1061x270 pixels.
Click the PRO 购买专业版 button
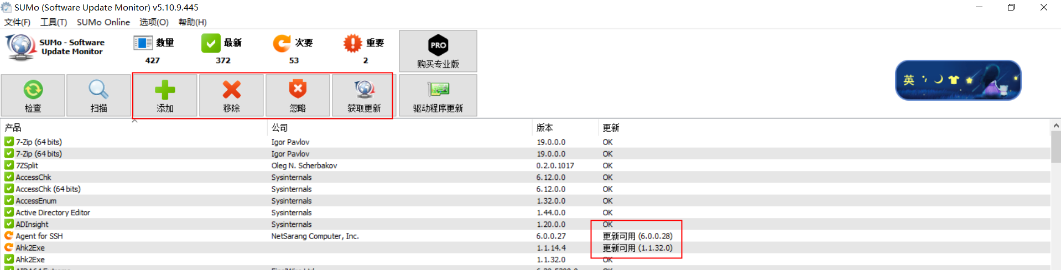coord(438,51)
